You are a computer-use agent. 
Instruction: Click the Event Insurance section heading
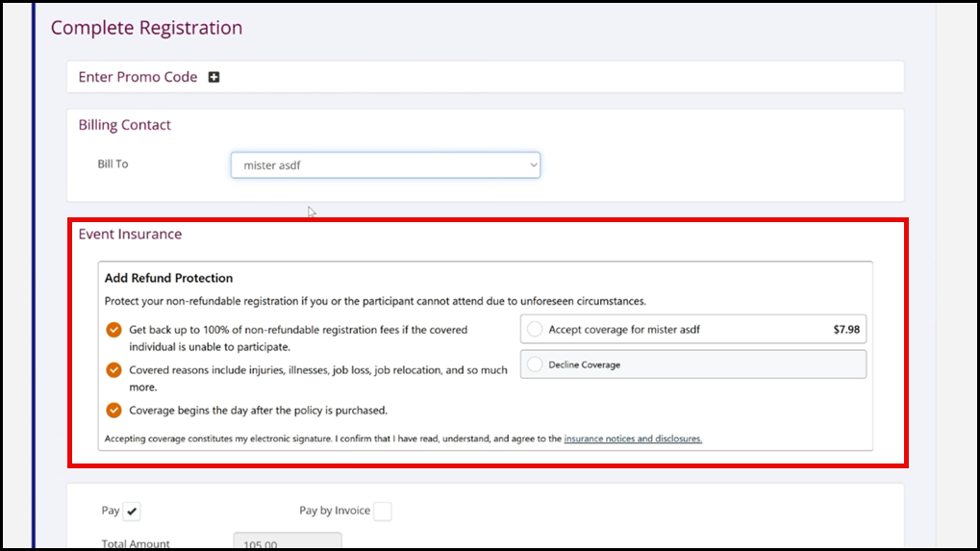(x=130, y=234)
